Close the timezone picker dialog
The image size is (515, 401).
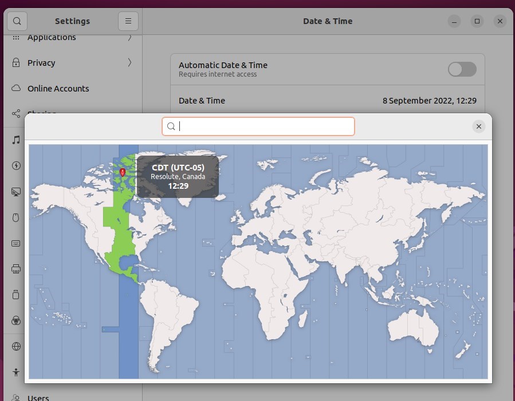point(478,126)
